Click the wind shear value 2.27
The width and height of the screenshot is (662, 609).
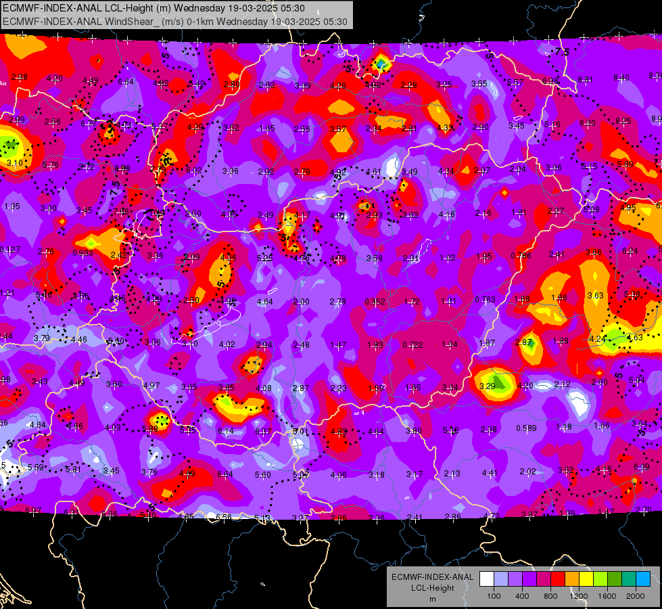(556, 210)
